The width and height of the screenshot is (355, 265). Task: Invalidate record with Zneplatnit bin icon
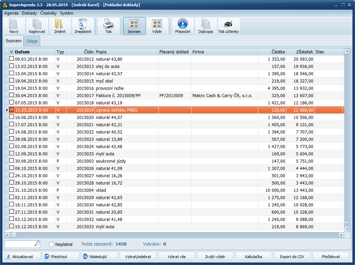(83, 26)
